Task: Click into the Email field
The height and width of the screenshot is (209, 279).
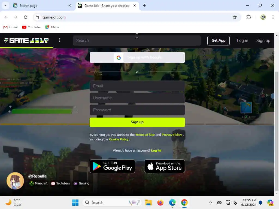Action: [x=137, y=86]
